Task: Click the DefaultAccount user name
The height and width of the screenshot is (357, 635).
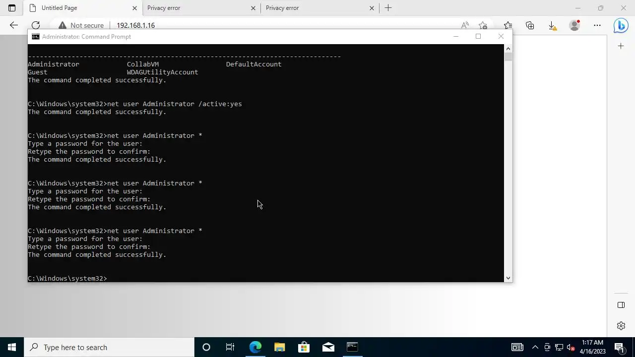Action: [254, 64]
